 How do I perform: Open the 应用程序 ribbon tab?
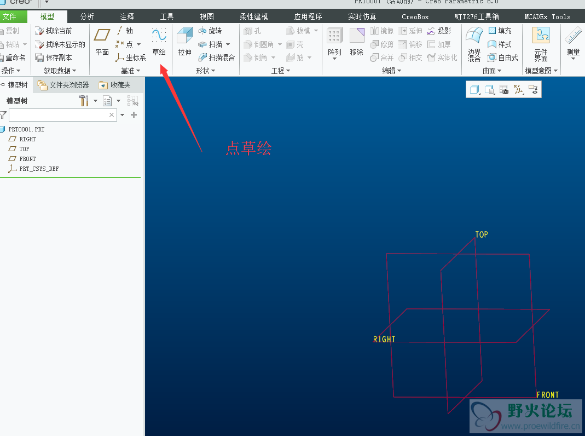tap(308, 16)
